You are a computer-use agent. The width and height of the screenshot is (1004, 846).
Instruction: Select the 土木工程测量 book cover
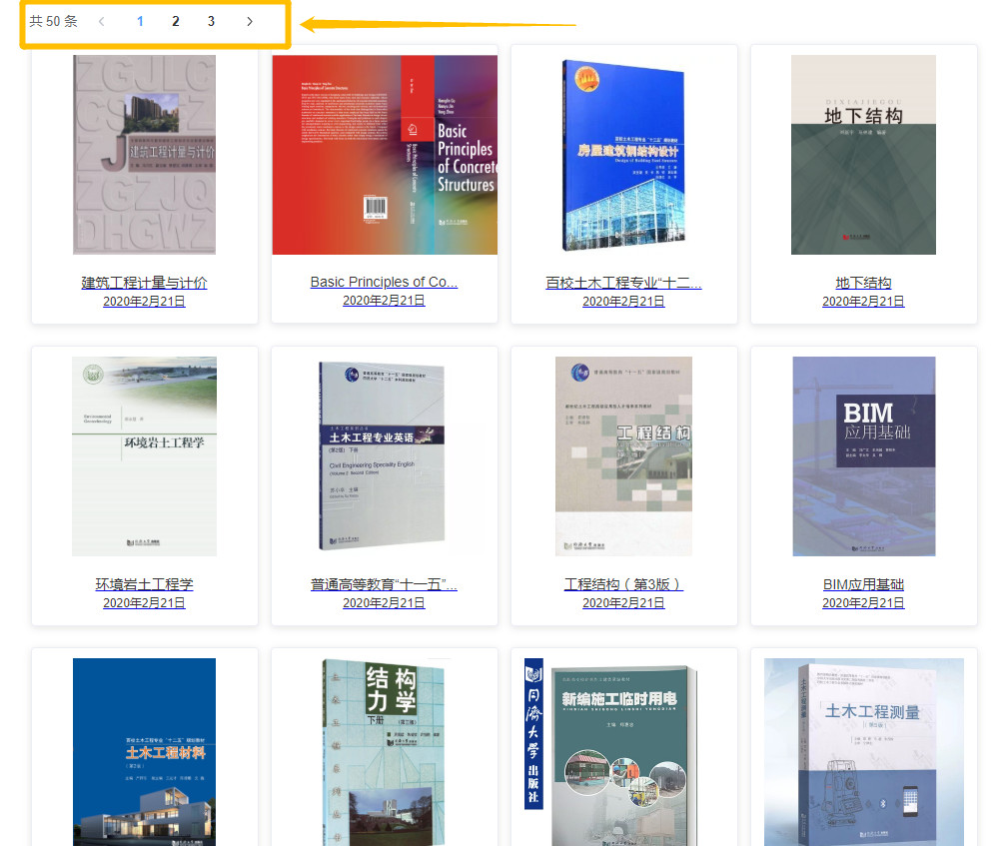pos(863,751)
